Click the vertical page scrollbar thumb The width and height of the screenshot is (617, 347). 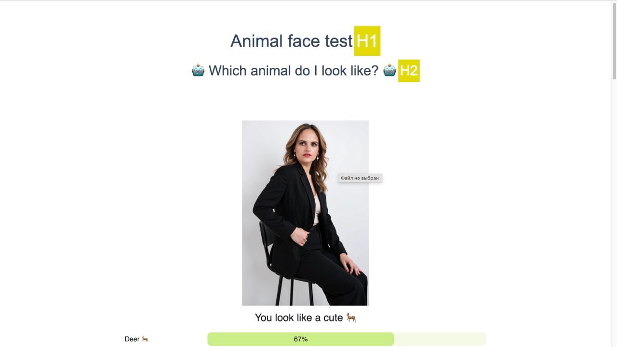[x=614, y=41]
